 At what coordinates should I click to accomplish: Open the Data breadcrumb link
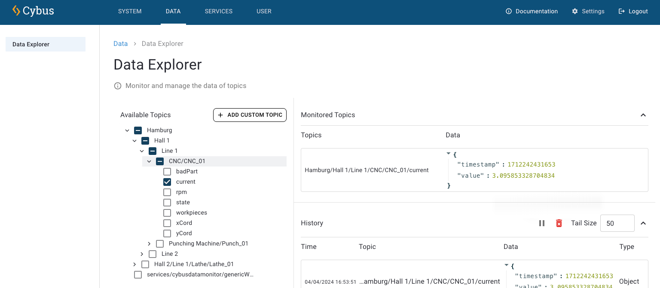coord(120,43)
